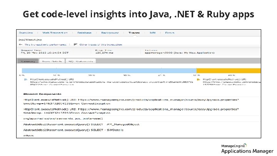The image size is (277, 156).
Task: Select first HttpClient.executeMethod() row under Slowest Components
Action: 131,102
